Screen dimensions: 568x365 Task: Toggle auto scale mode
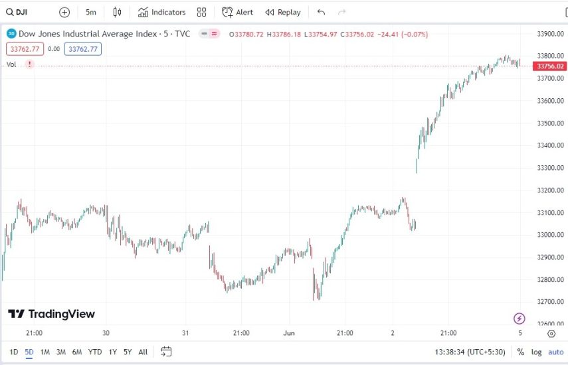pyautogui.click(x=554, y=352)
